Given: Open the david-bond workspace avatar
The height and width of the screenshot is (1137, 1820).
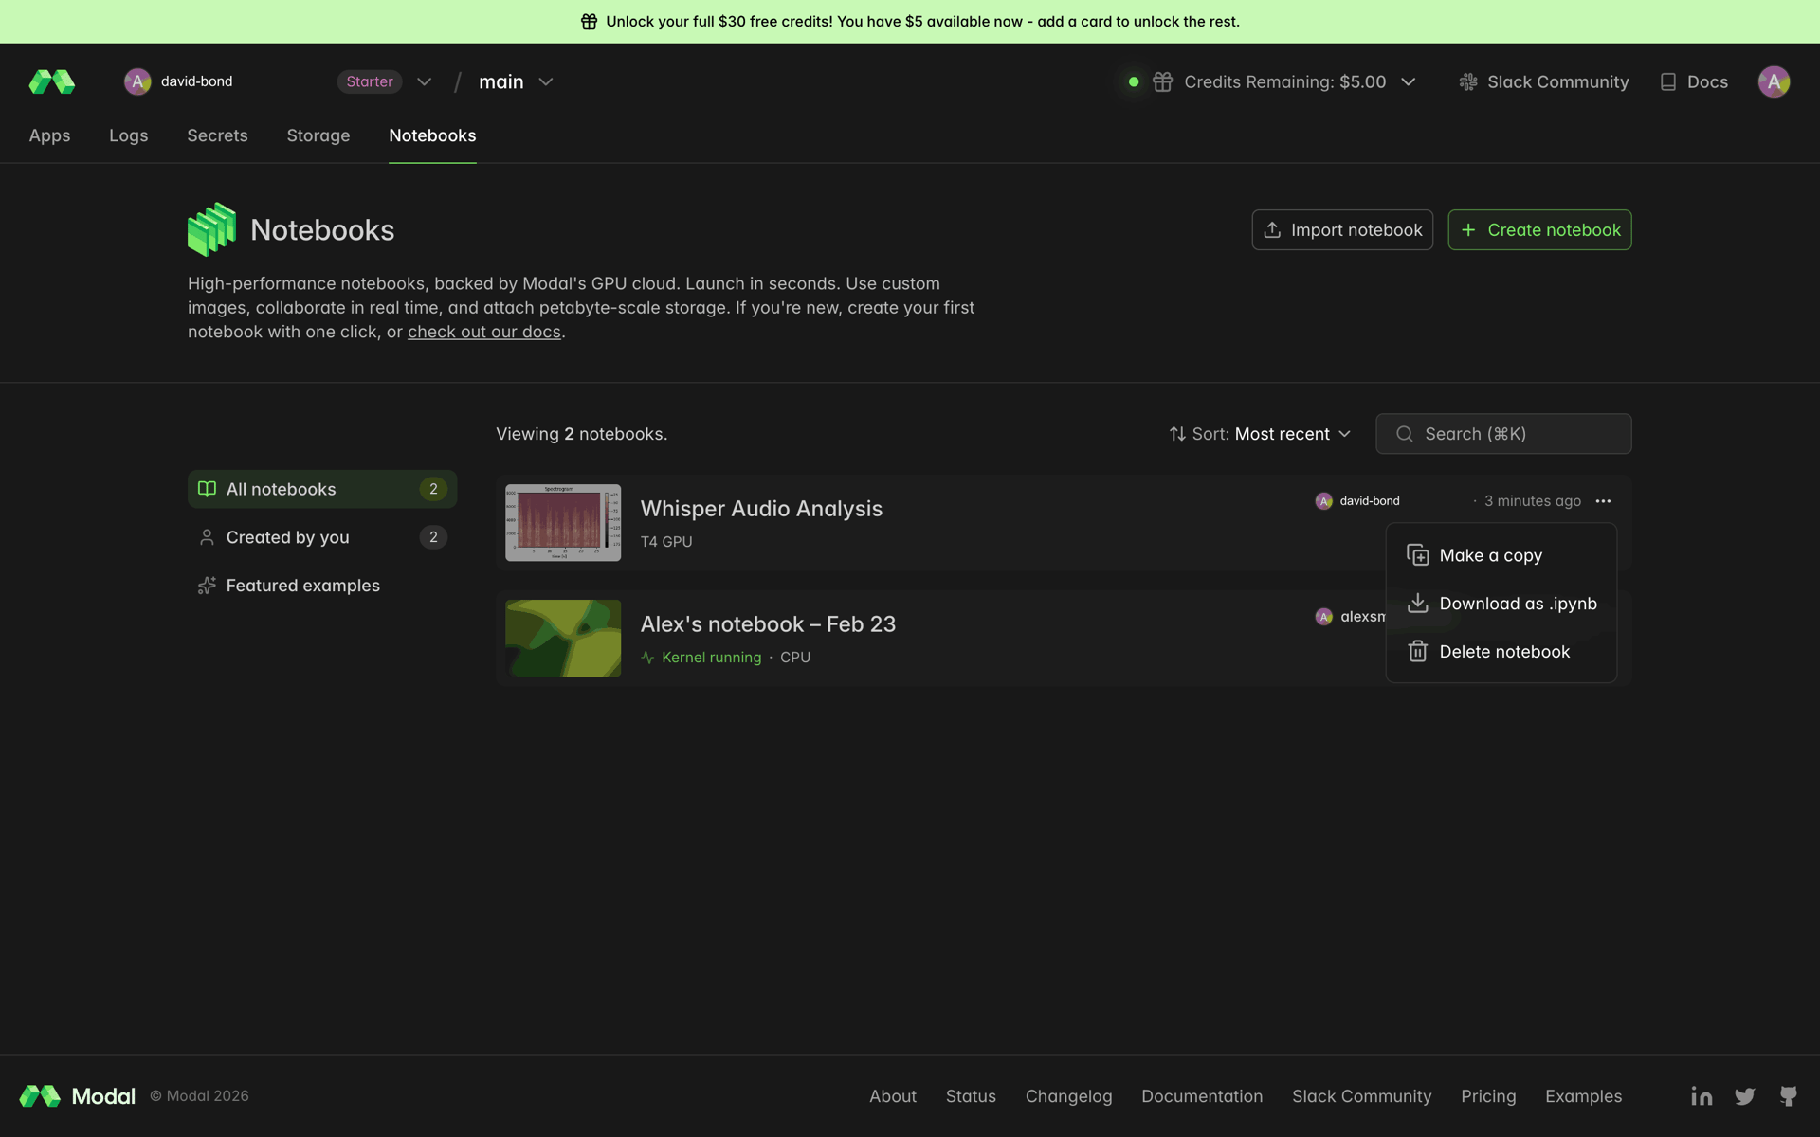Looking at the screenshot, I should pyautogui.click(x=137, y=81).
